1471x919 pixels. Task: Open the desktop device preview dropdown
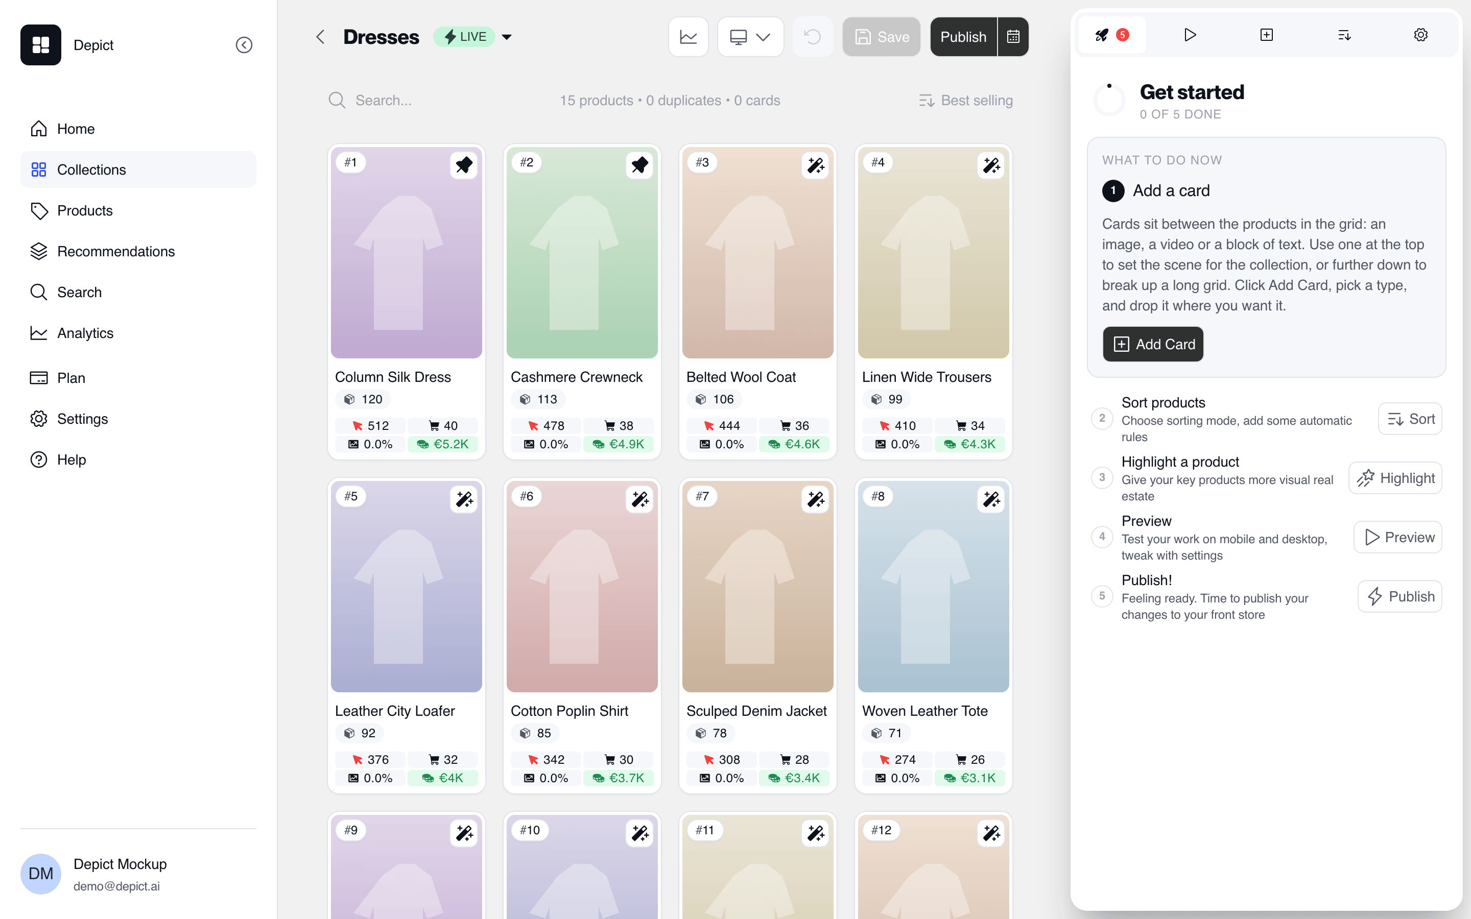pos(750,37)
